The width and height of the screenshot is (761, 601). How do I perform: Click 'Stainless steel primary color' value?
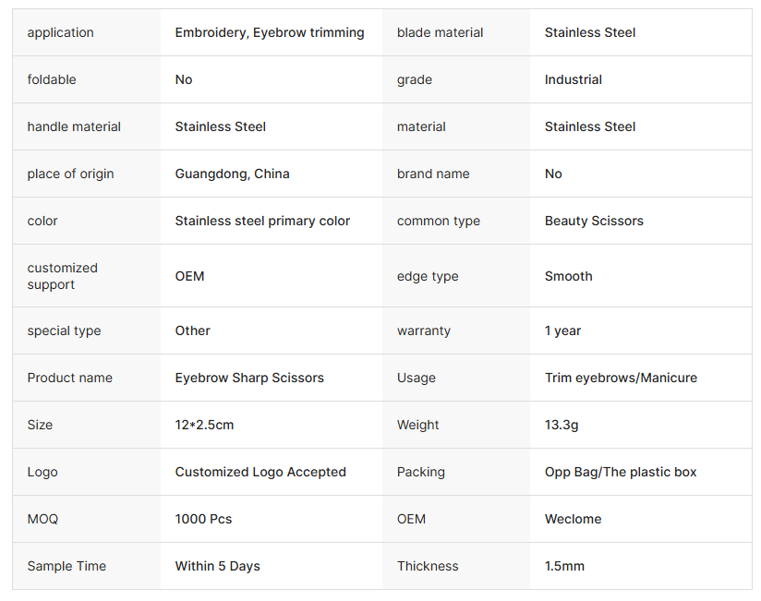(262, 221)
